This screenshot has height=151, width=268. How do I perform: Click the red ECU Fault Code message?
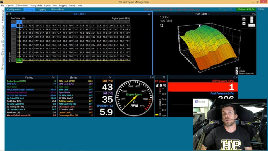click(x=172, y=10)
